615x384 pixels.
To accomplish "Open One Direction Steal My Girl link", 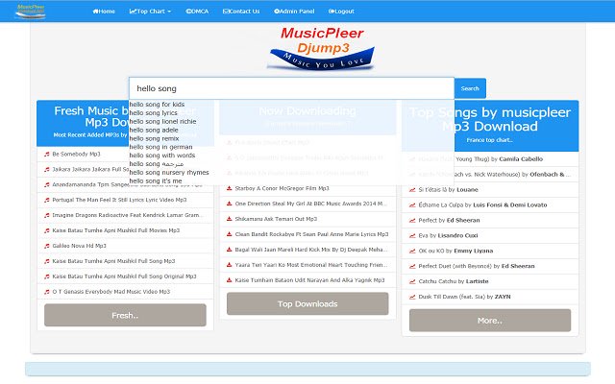I will (310, 204).
